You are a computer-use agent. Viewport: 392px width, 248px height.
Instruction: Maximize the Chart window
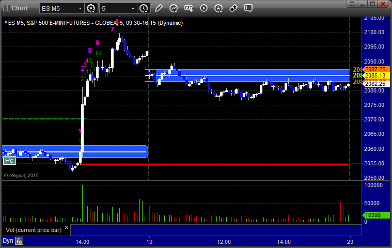(372, 4)
